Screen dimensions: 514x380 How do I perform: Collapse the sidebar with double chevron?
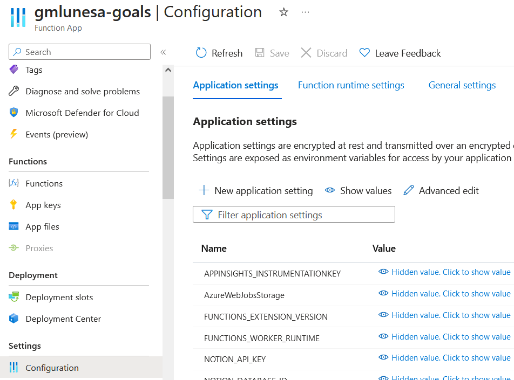click(x=163, y=52)
